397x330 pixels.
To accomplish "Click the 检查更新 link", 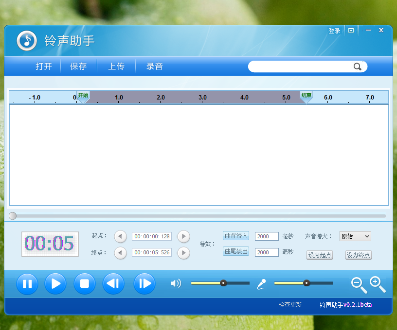I will [290, 305].
